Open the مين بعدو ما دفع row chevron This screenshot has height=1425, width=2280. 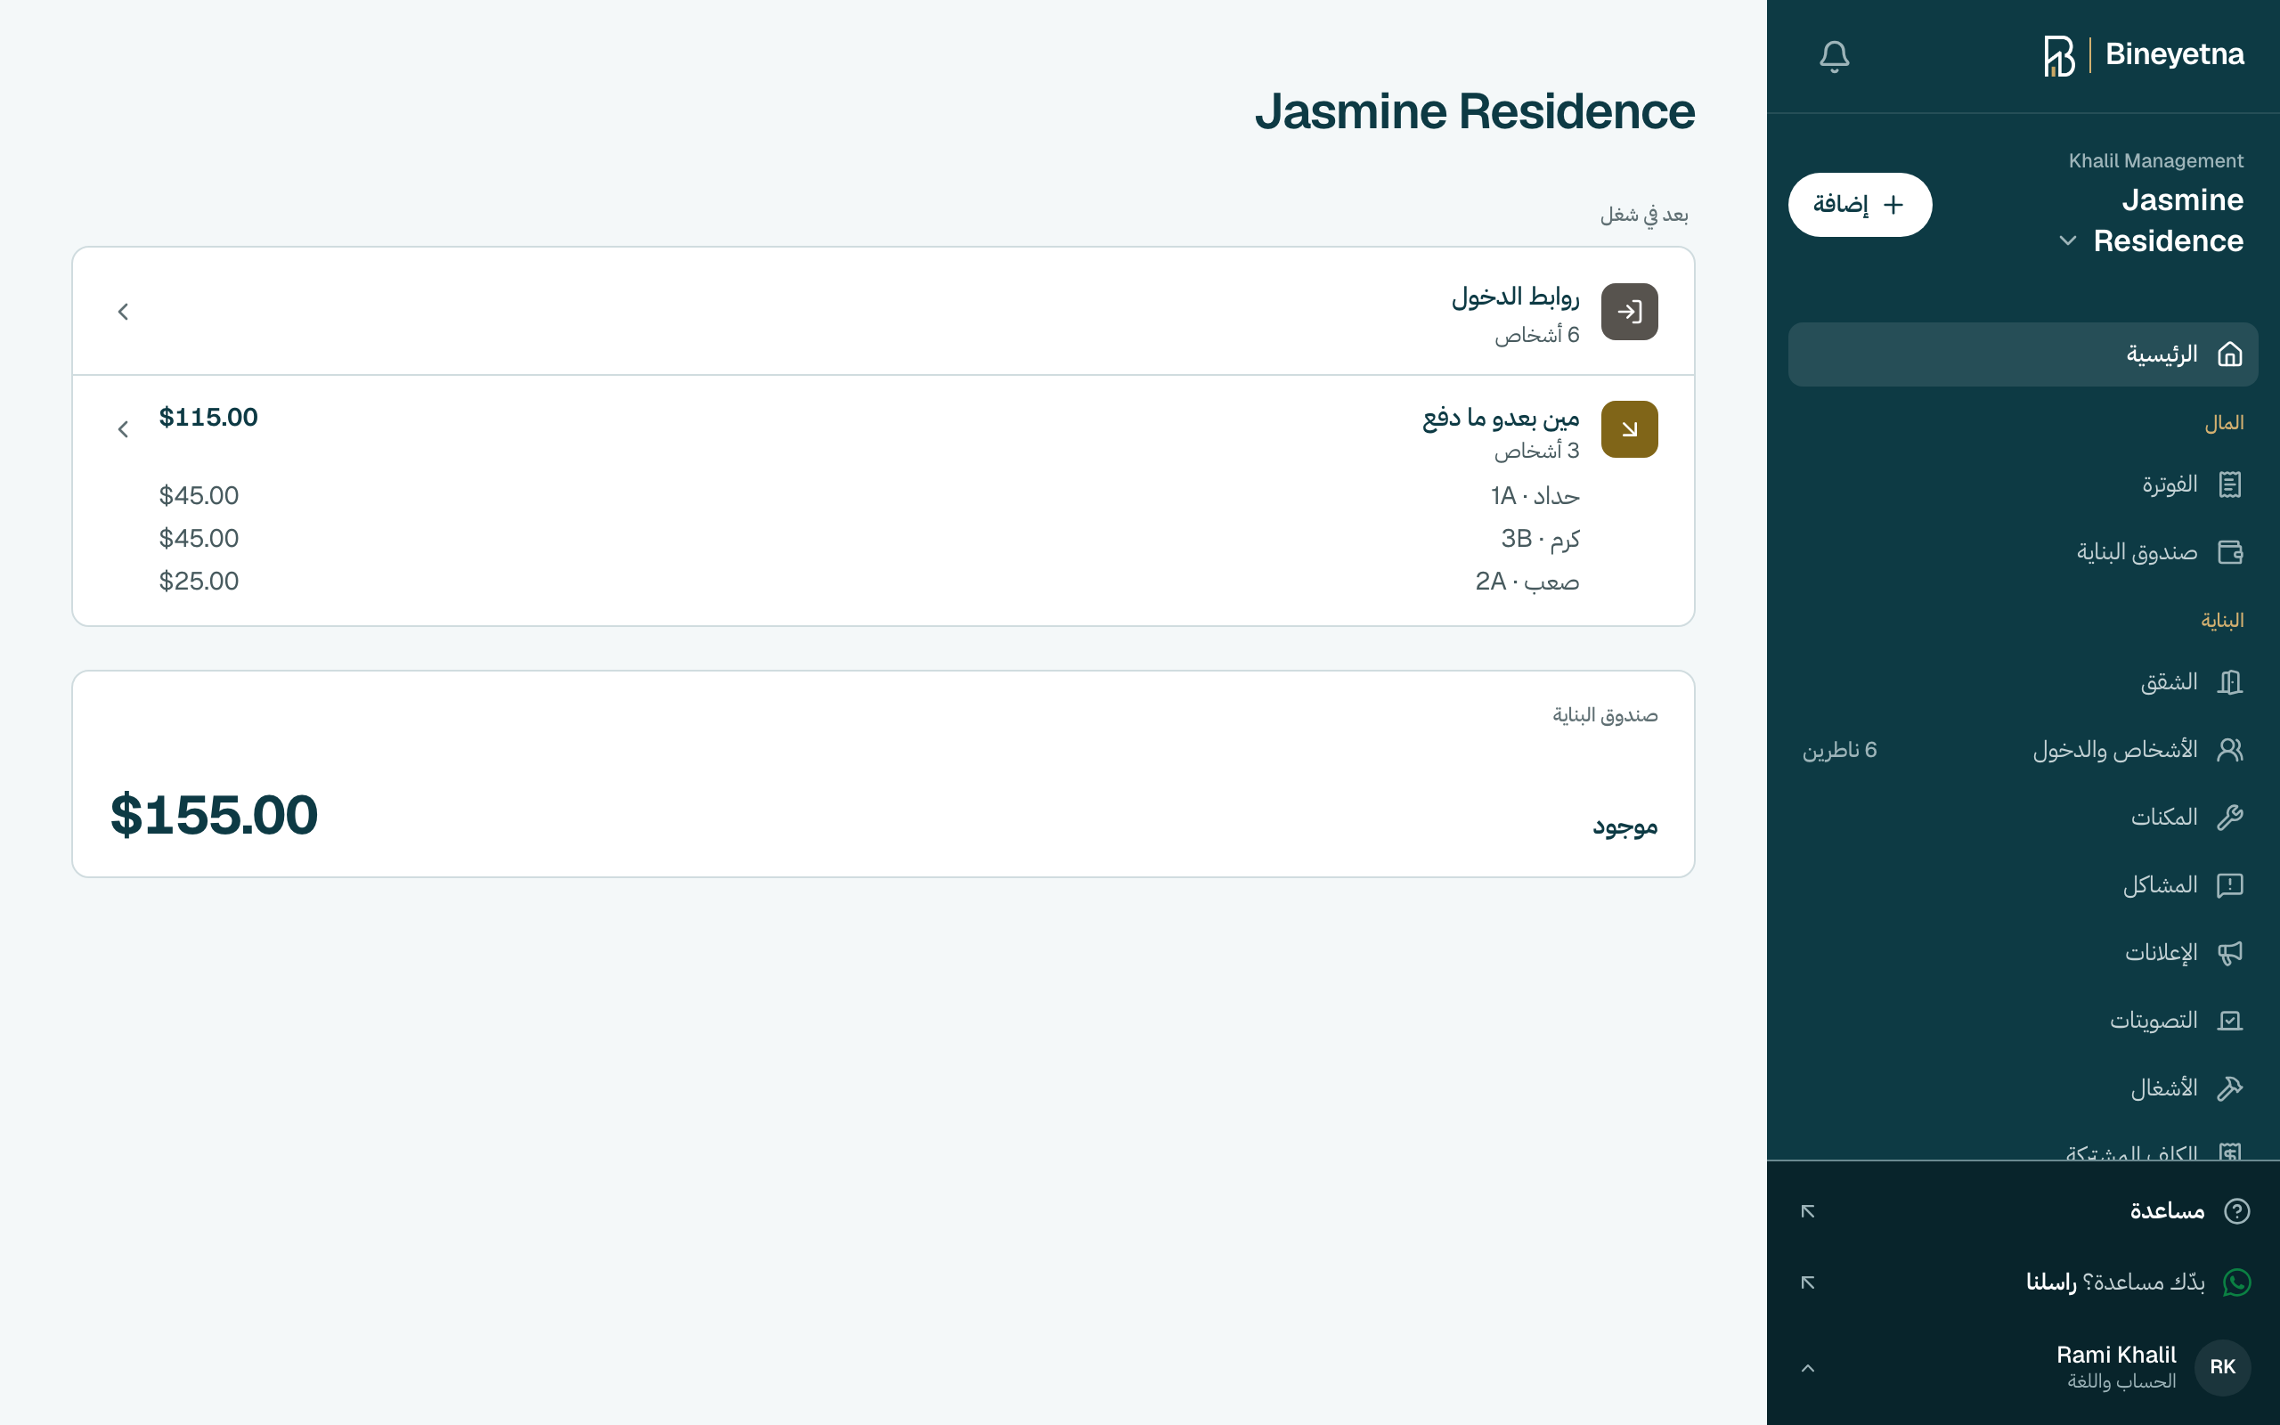click(124, 430)
